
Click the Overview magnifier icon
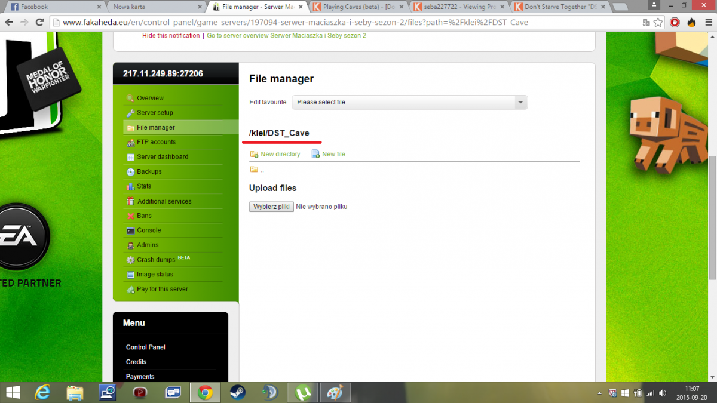point(130,99)
